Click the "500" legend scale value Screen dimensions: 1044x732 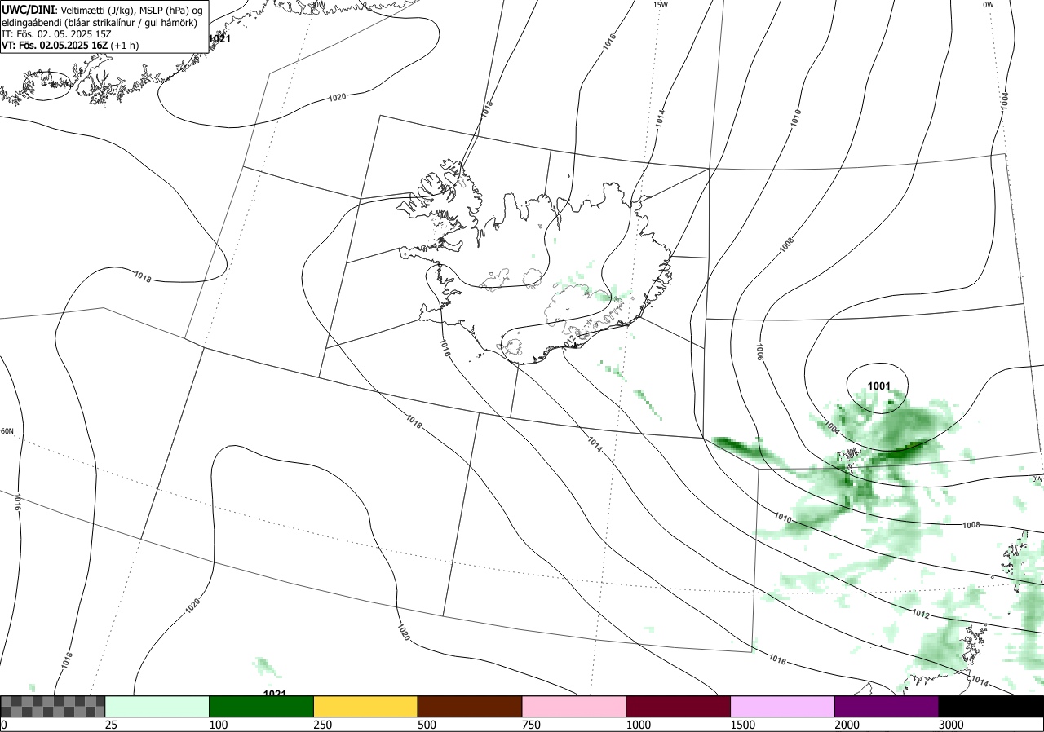point(427,725)
